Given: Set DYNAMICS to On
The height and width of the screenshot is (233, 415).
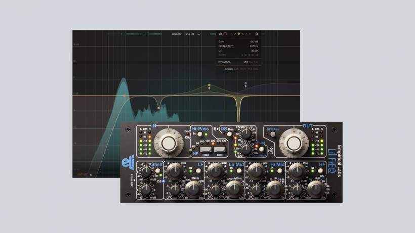Looking at the screenshot, I should coord(251,62).
